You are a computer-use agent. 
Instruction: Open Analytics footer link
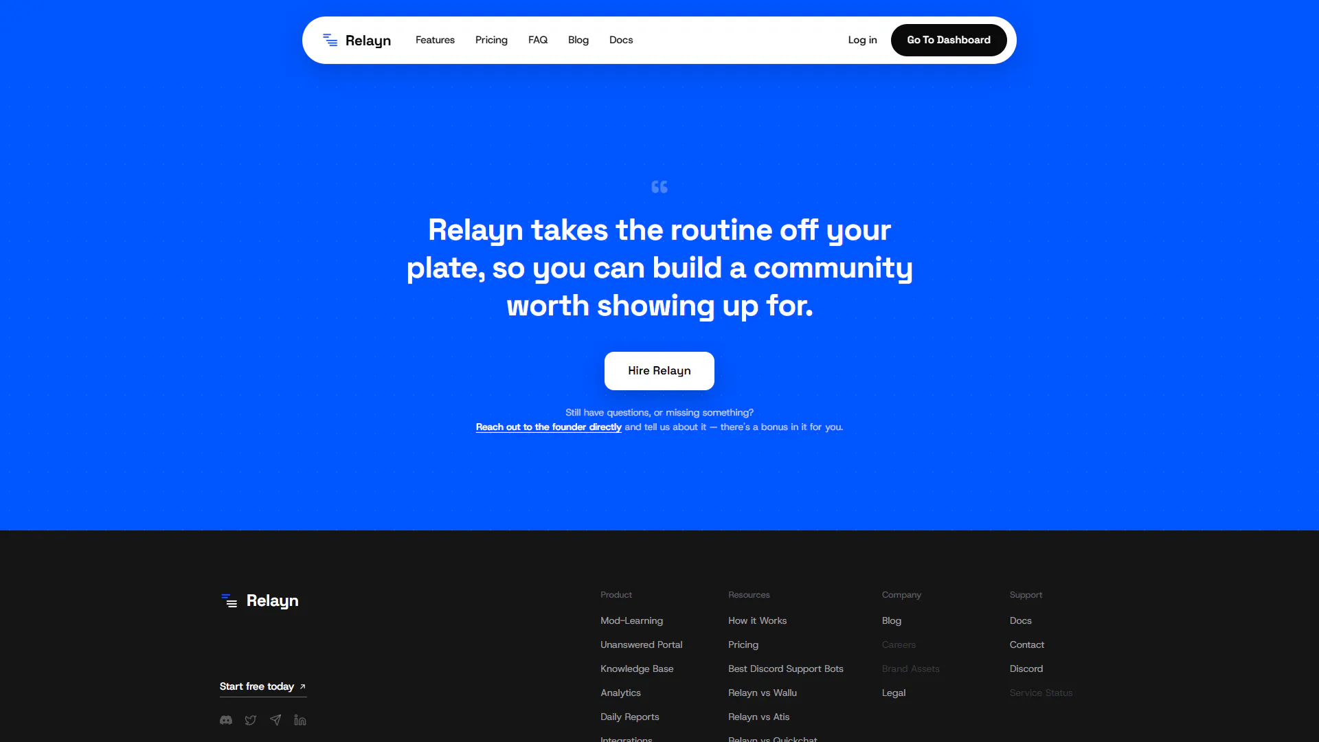point(620,693)
